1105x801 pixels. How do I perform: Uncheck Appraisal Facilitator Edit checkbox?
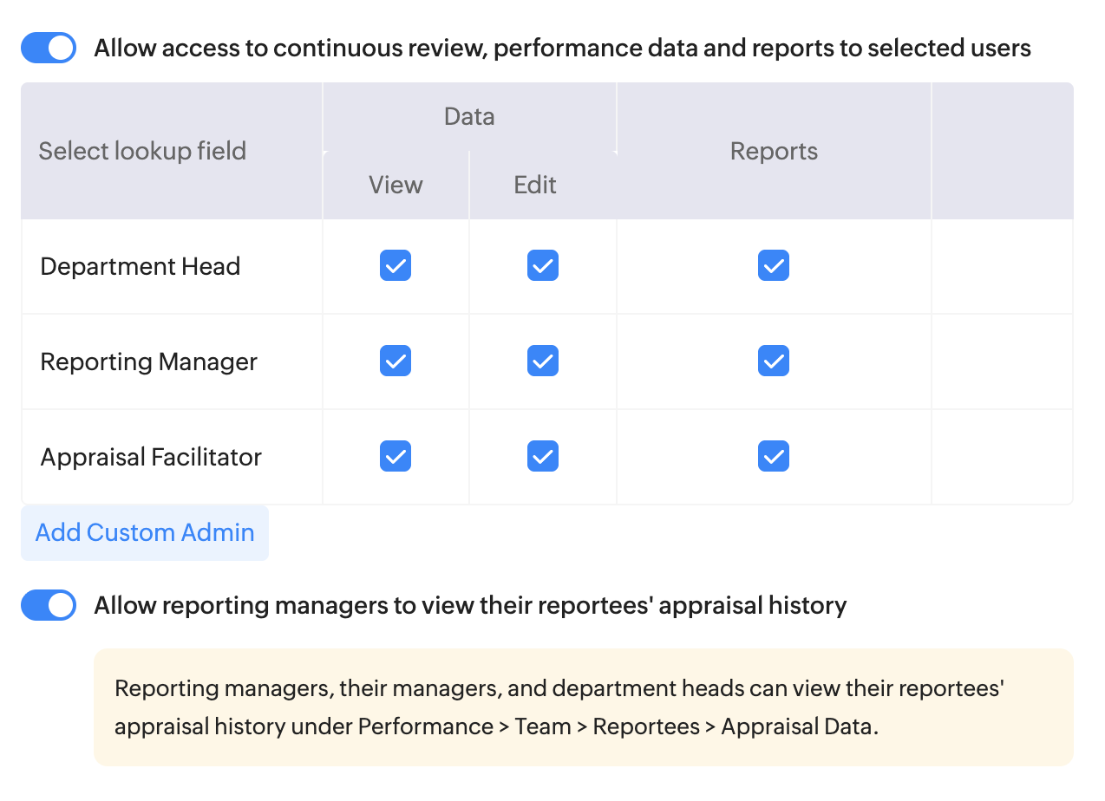(x=543, y=457)
